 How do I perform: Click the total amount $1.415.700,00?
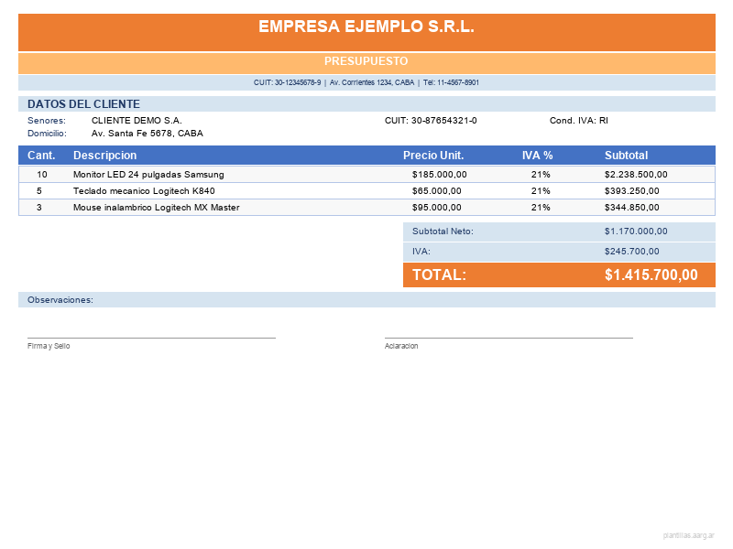pos(651,274)
